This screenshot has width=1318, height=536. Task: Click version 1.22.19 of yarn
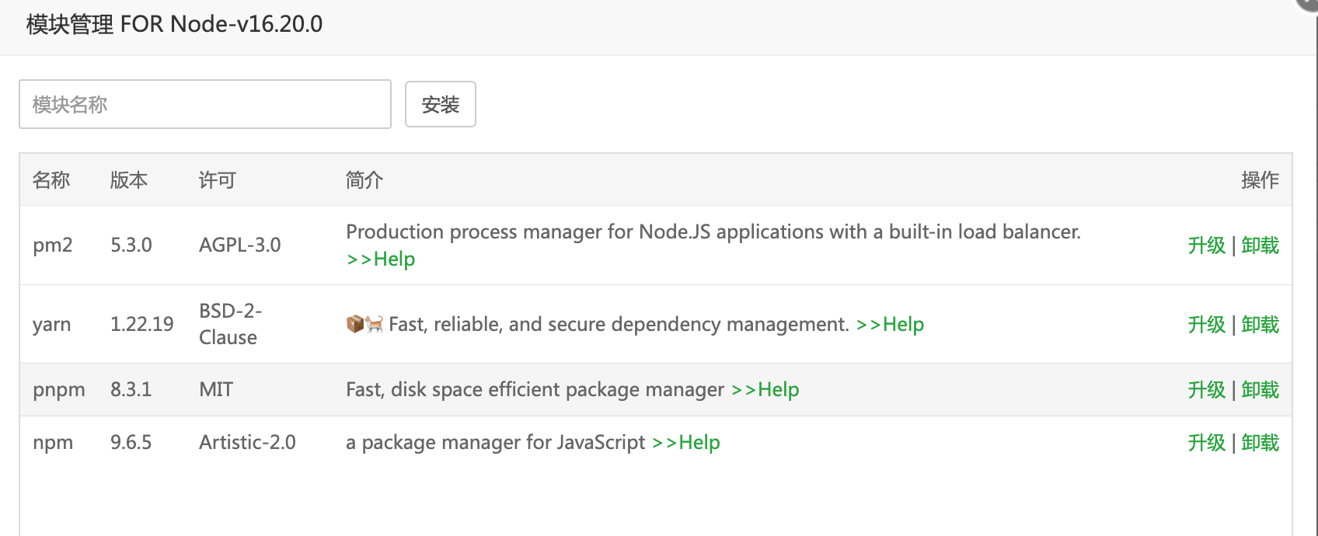pyautogui.click(x=142, y=325)
